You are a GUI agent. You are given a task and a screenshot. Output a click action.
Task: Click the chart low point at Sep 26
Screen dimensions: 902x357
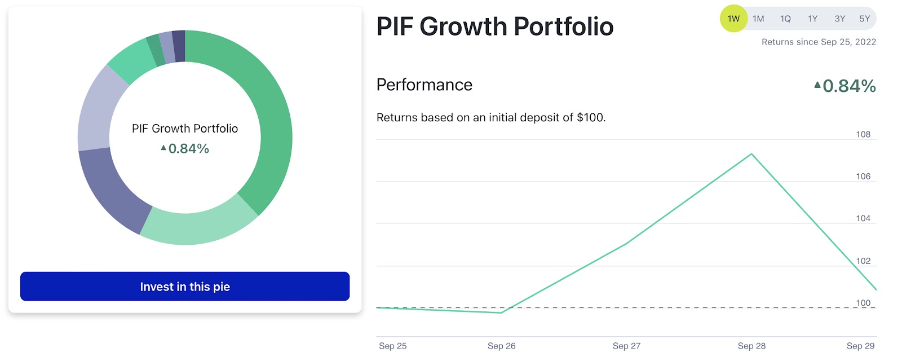tap(501, 312)
